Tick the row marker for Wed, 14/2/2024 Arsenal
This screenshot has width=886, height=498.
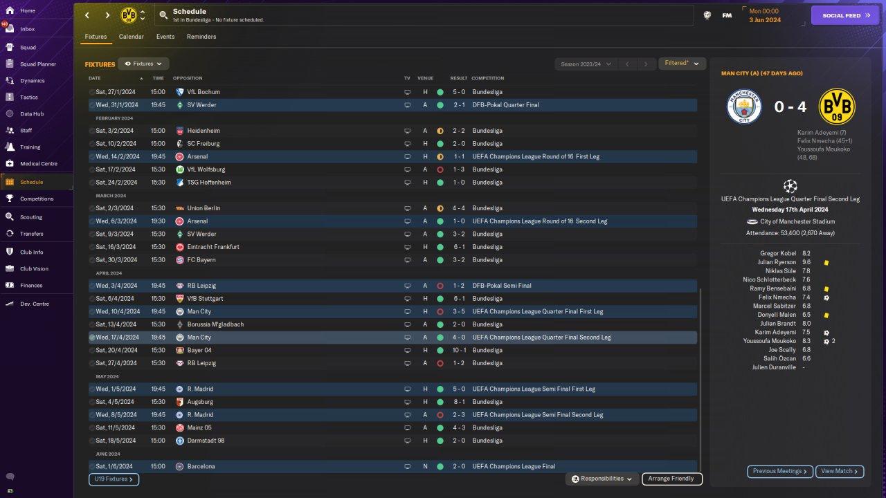92,157
